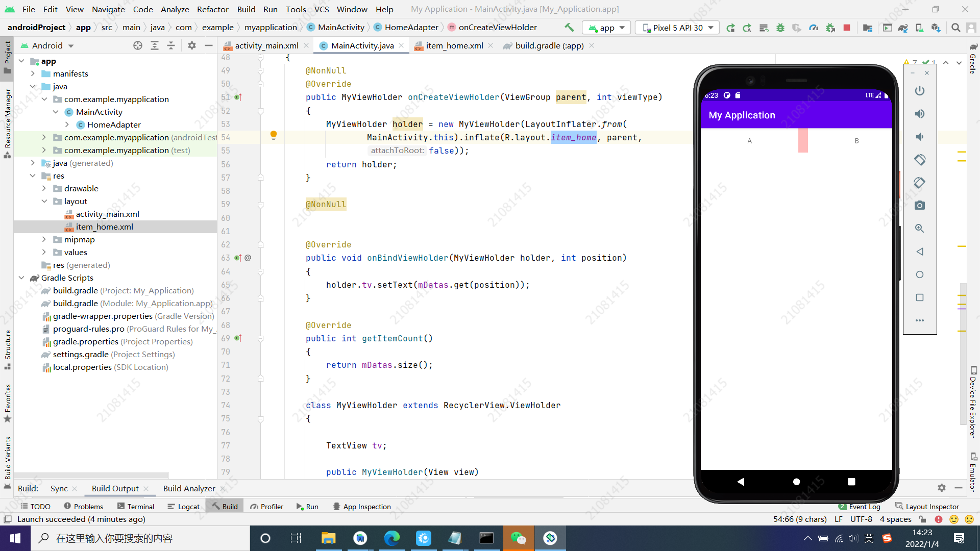Start debugging with the green bug icon
980x551 pixels.
coord(780,28)
